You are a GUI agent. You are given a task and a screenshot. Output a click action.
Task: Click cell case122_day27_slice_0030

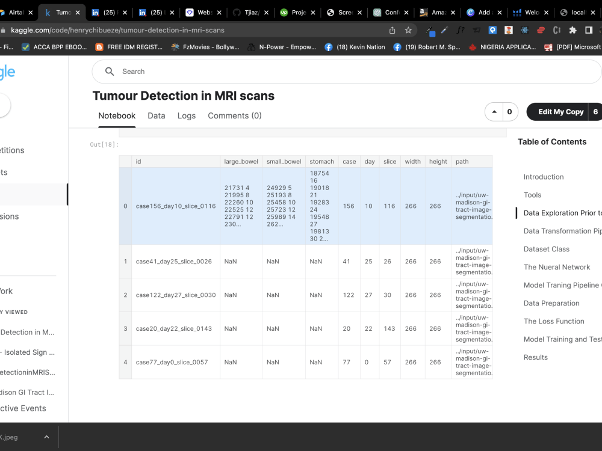[176, 295]
